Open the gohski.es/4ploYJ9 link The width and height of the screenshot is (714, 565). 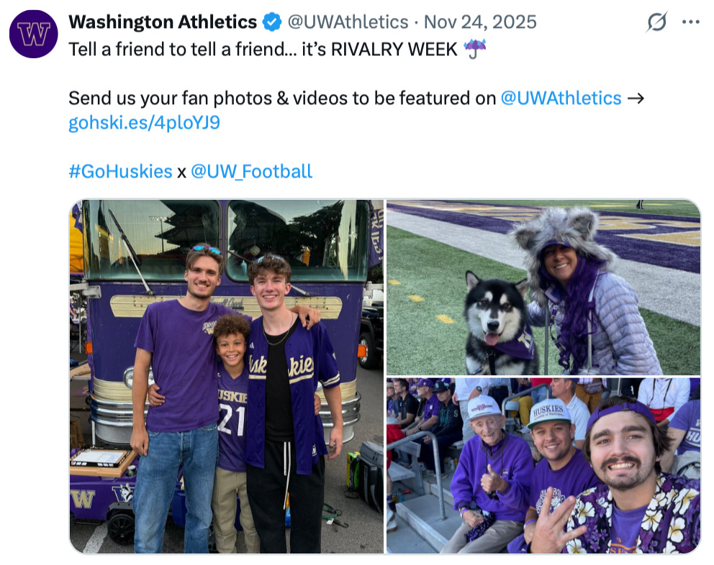pyautogui.click(x=144, y=122)
